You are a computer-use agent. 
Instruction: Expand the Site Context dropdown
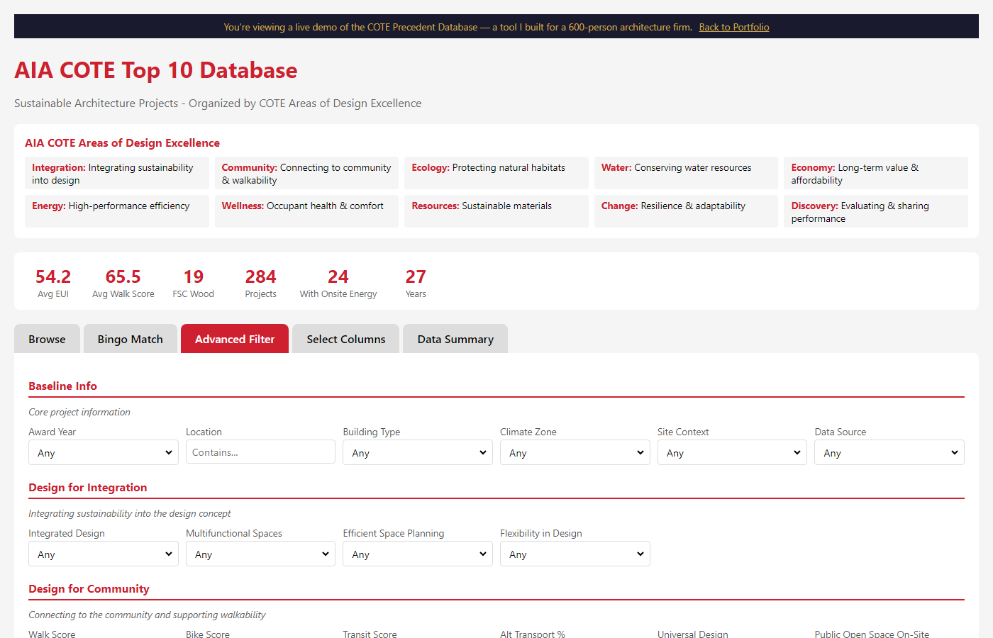coord(732,452)
